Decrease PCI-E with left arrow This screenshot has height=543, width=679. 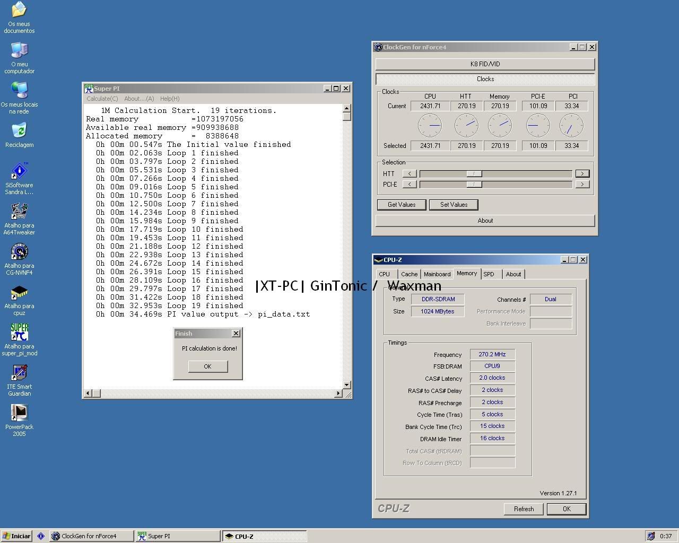(x=410, y=184)
